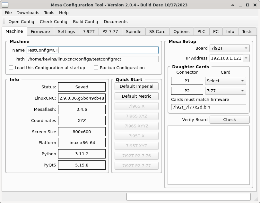The width and height of the screenshot is (260, 203).
Task: Open Documents from the toolbar
Action: tap(116, 22)
